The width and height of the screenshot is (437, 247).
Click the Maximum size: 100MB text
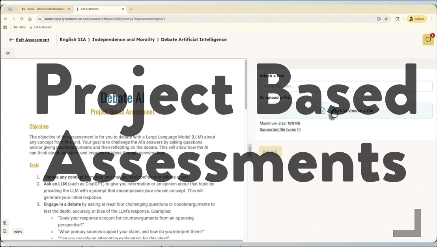point(280,123)
